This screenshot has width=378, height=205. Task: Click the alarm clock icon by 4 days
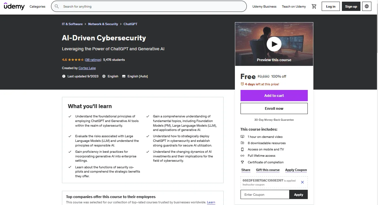point(242,84)
